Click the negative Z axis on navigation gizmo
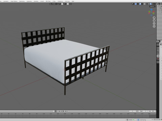162x121 pixels. (152, 15)
